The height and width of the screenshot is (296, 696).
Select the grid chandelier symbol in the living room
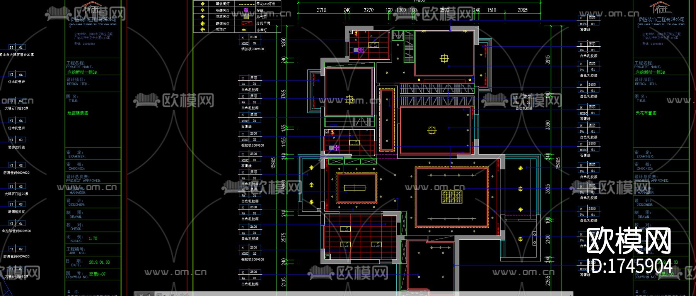(452, 196)
